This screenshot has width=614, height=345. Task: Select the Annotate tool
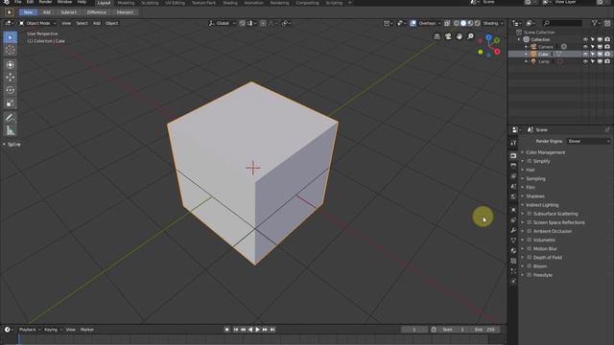11,117
